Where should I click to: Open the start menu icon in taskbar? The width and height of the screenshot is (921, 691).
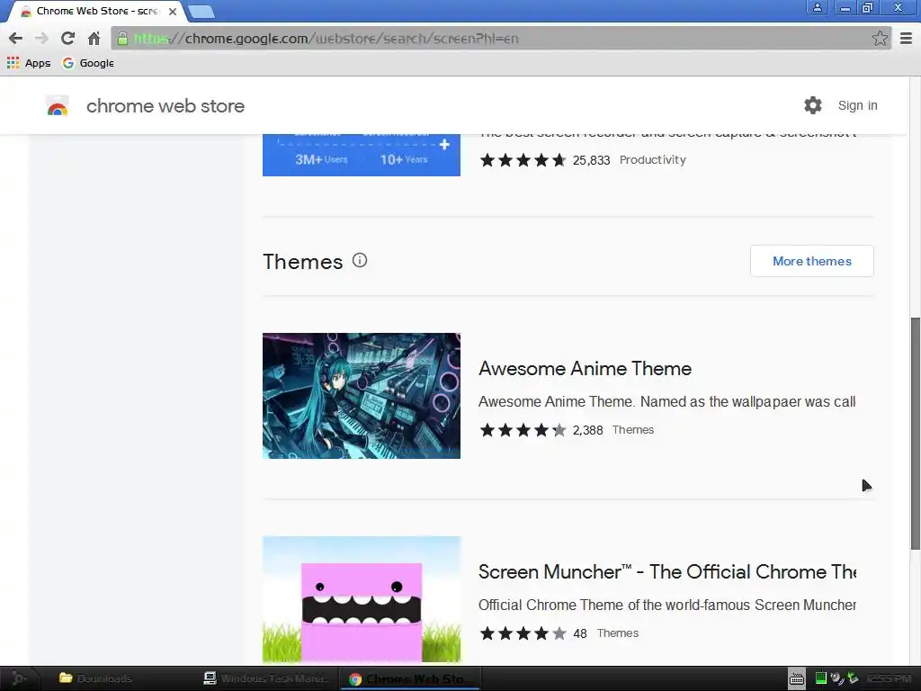point(18,678)
